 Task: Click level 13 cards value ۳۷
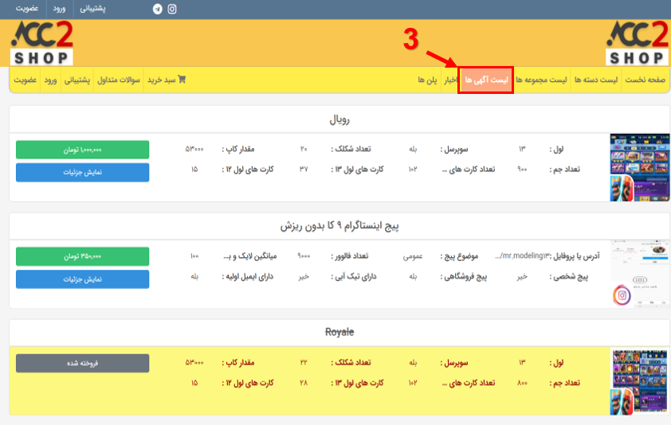pyautogui.click(x=304, y=170)
